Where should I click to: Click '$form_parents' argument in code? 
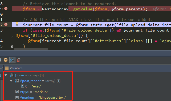[x=127, y=9]
